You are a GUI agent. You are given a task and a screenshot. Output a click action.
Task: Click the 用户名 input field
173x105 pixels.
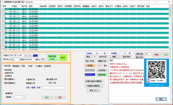click(14, 60)
